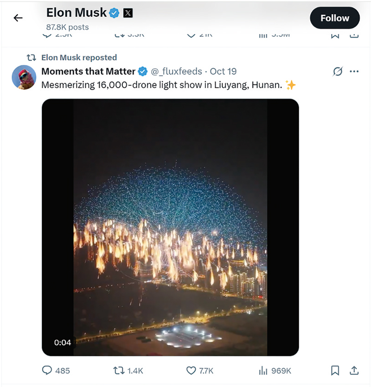Open the post via the Oct 19 date
This screenshot has height=387, width=371.
tap(223, 71)
